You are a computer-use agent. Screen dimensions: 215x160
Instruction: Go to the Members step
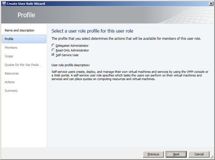(x=11, y=48)
